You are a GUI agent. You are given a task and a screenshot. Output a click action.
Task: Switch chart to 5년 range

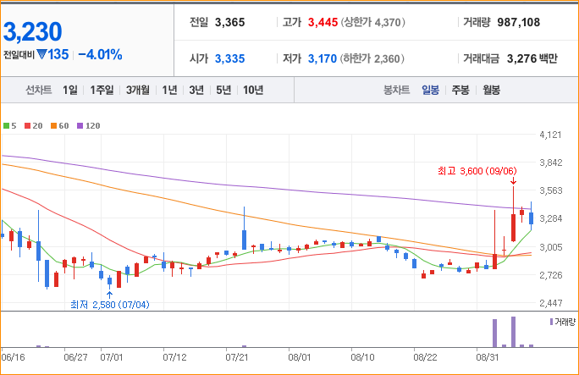pyautogui.click(x=223, y=90)
